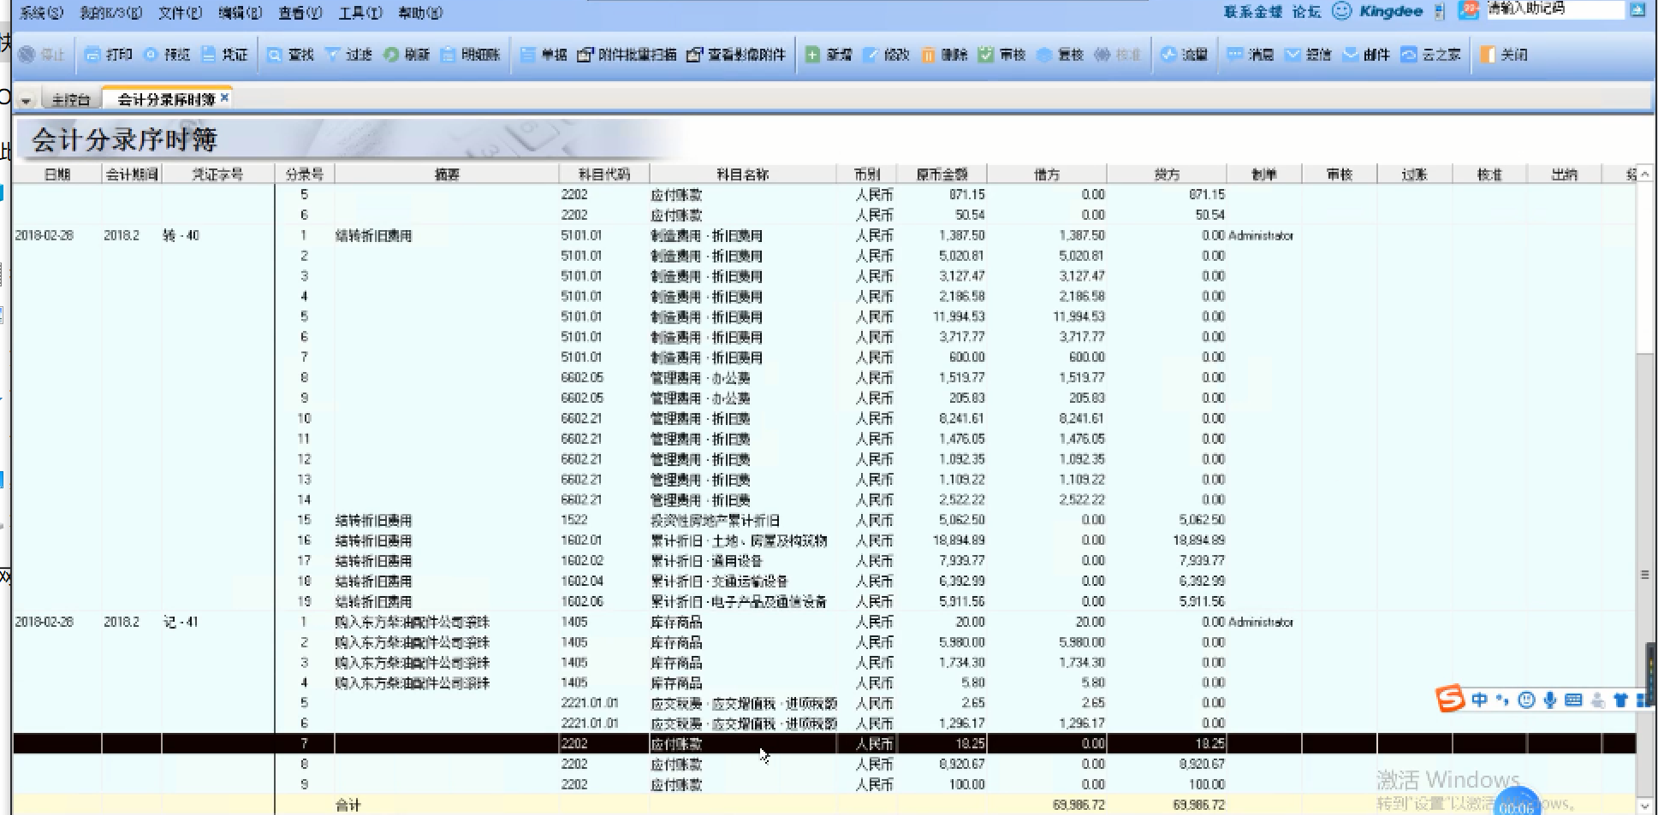Image resolution: width=1658 pixels, height=815 pixels.
Task: Open the 论坛 forum link
Action: click(x=1306, y=12)
